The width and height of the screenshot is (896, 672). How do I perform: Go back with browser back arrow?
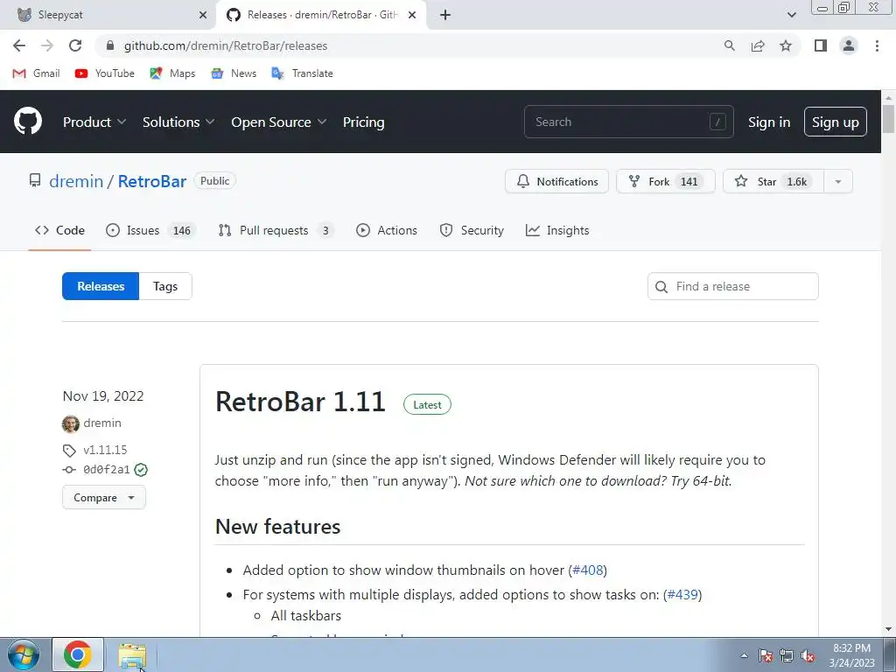pos(19,45)
